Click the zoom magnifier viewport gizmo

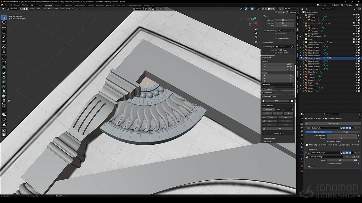point(256,29)
